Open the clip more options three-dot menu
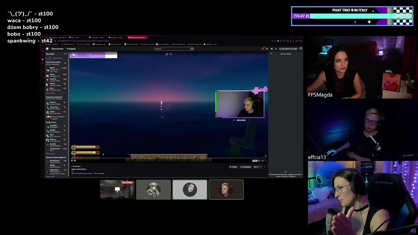Image resolution: width=418 pixels, height=235 pixels. (x=265, y=167)
